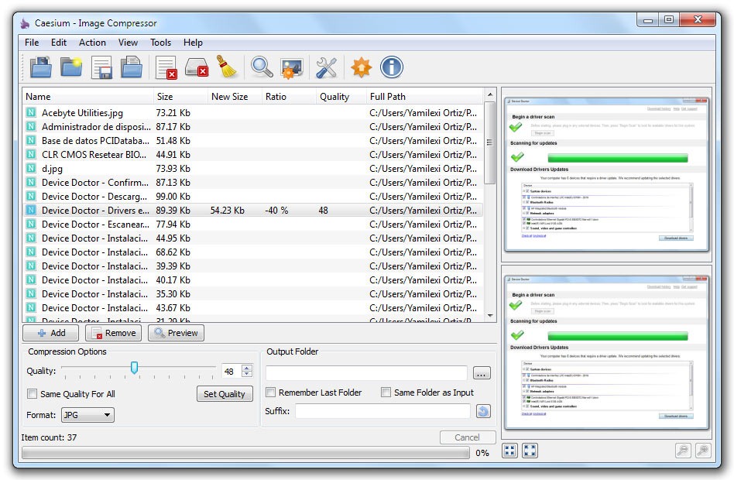
Task: Click the orange Check for Updates icon
Action: click(x=362, y=67)
